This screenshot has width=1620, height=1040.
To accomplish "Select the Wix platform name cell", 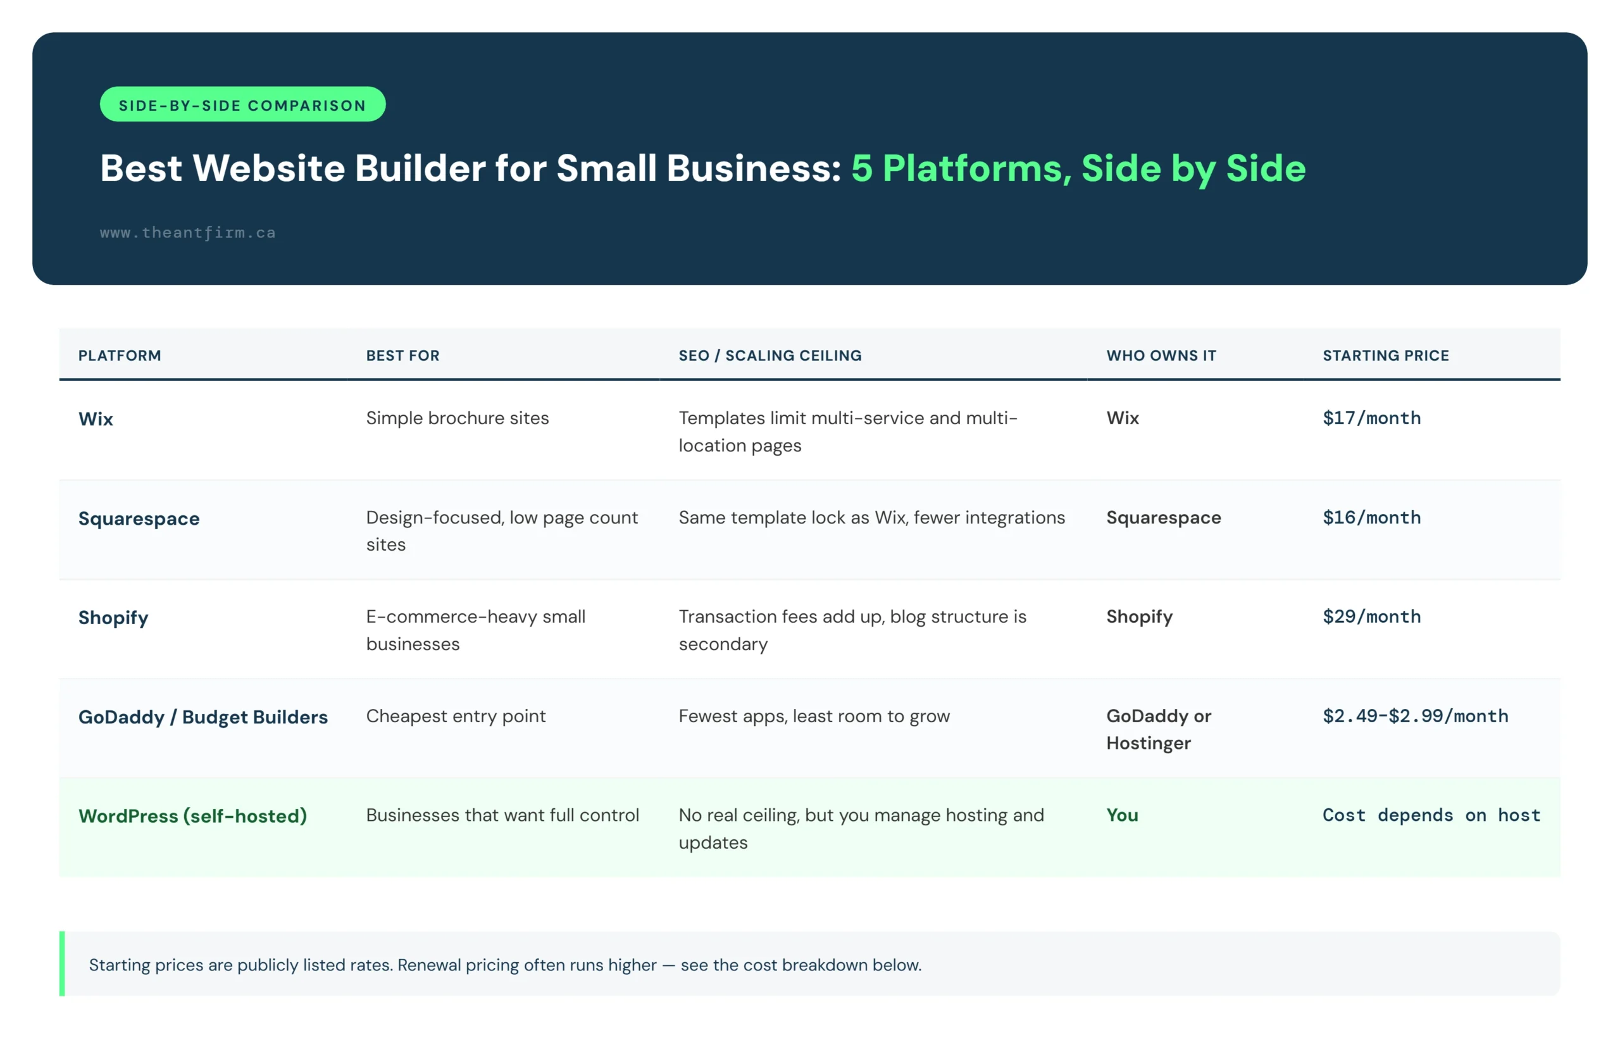I will coord(96,418).
